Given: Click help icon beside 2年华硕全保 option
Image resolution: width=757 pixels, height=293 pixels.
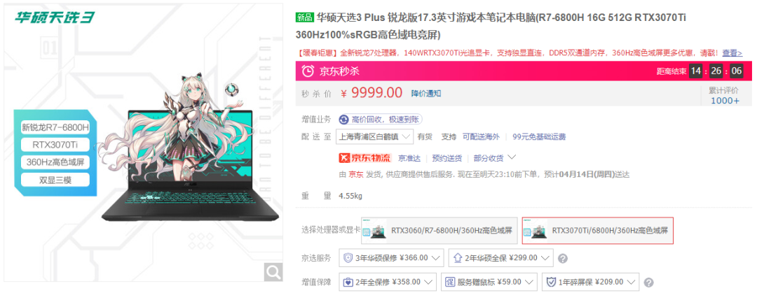Looking at the screenshot, I should pyautogui.click(x=562, y=258).
